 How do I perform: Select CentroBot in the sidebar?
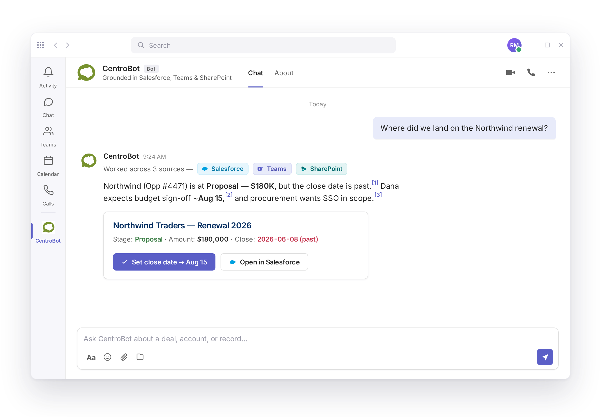(x=48, y=232)
